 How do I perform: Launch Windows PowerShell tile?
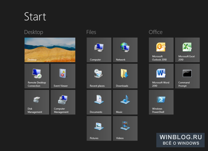tap(161, 102)
